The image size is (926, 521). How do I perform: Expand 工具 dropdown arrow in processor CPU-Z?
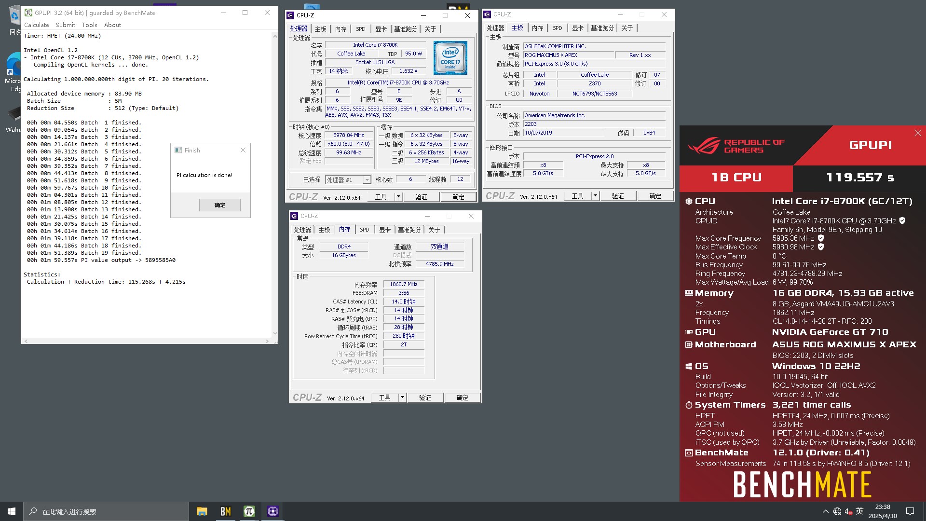pyautogui.click(x=398, y=197)
